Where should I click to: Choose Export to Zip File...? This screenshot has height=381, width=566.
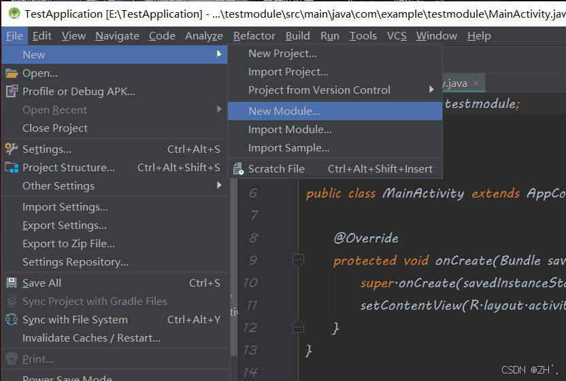[x=115, y=244]
